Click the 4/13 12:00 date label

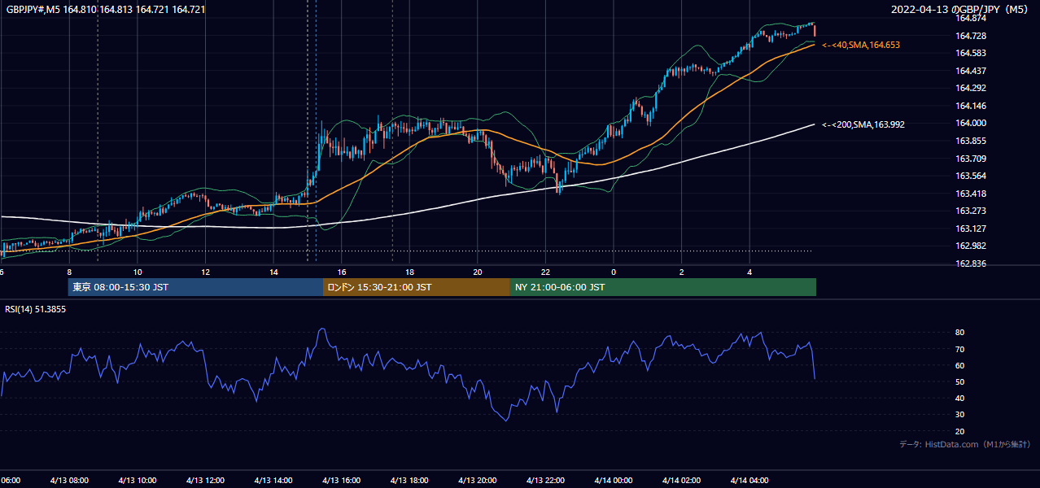click(205, 481)
